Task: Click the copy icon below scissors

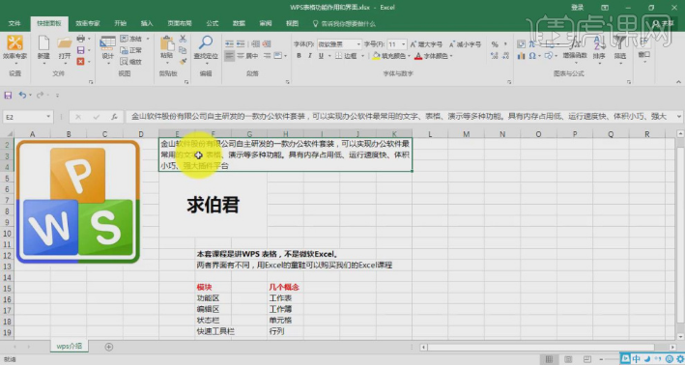Action: pyautogui.click(x=183, y=50)
